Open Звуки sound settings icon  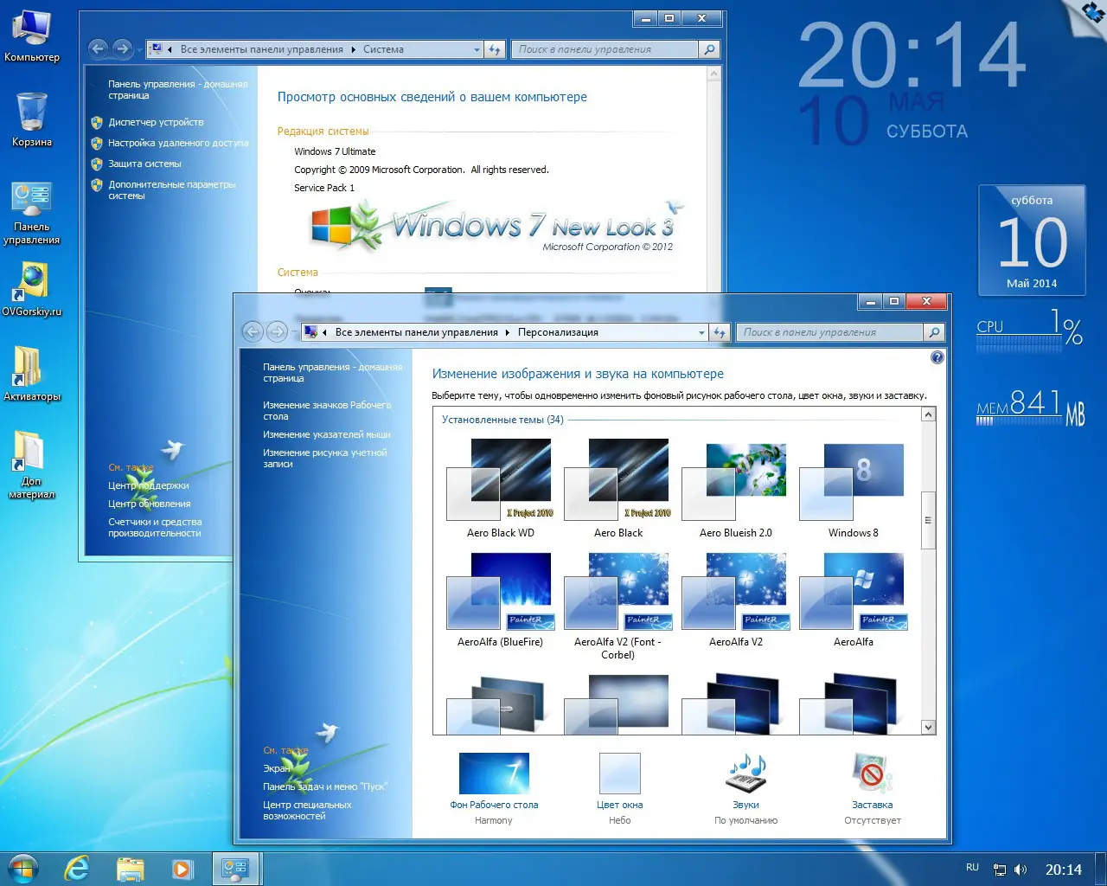pos(745,788)
